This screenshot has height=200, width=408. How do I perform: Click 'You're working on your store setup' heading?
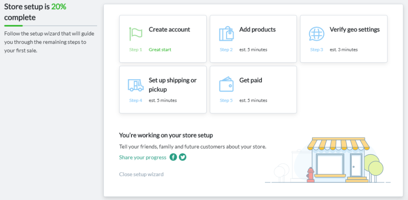[x=166, y=135]
